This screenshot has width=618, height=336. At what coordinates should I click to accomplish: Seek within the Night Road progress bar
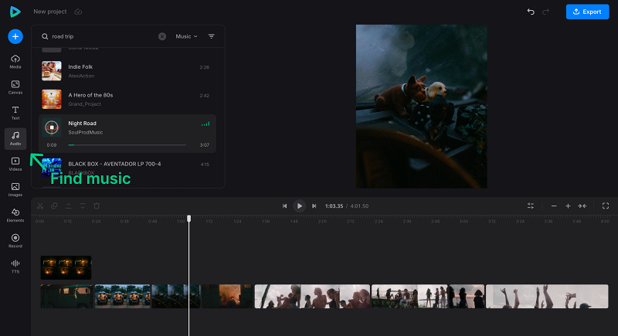pos(127,145)
